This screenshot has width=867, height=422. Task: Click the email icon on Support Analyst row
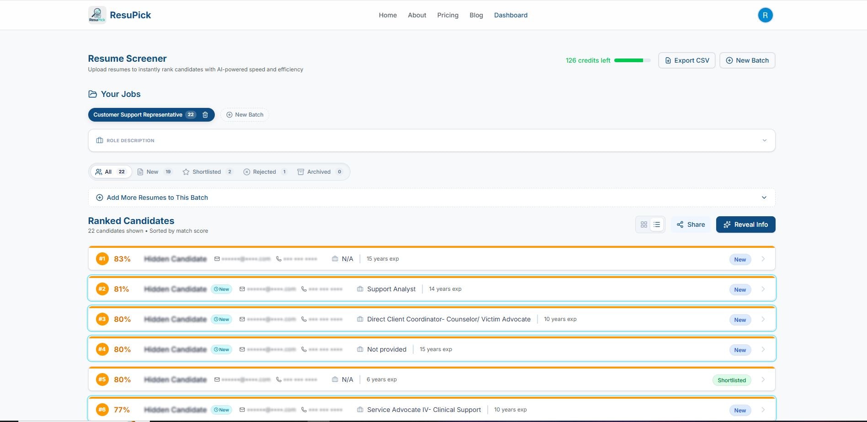point(242,289)
